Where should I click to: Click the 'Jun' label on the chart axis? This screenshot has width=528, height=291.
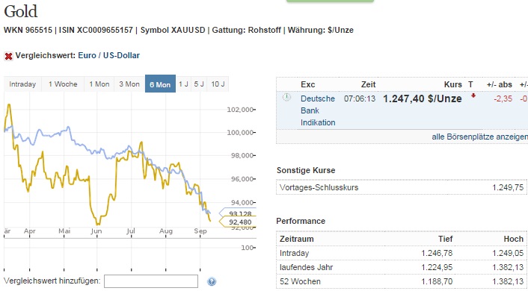96,231
